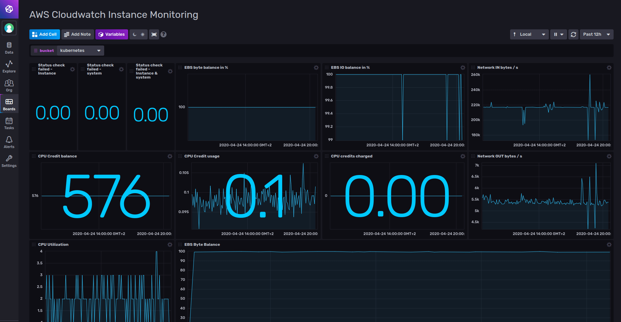
Task: Enter presentation mode for the dashboard
Action: (154, 34)
